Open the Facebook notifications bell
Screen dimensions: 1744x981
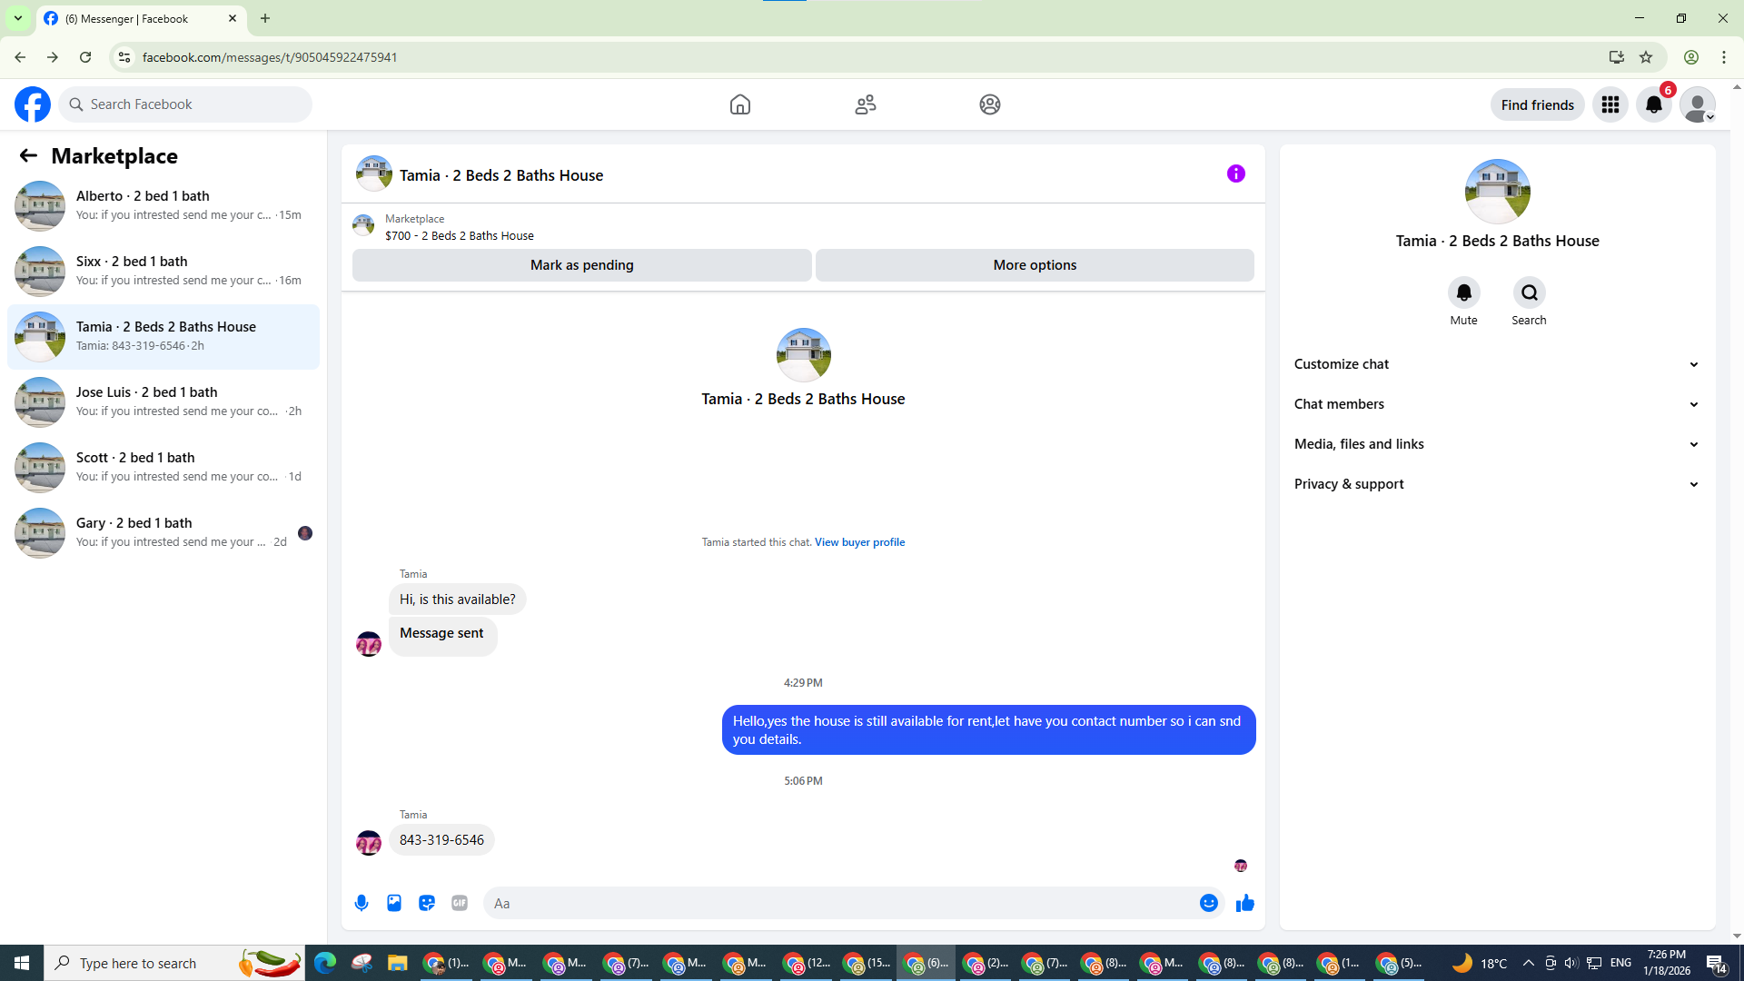(x=1653, y=105)
